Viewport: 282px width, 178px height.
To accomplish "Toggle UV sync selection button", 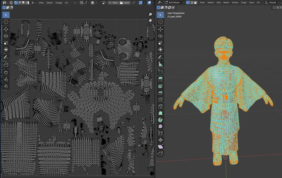I will coord(11,3).
